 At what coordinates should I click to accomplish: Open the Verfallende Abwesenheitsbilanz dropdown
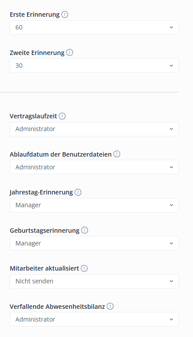click(94, 319)
